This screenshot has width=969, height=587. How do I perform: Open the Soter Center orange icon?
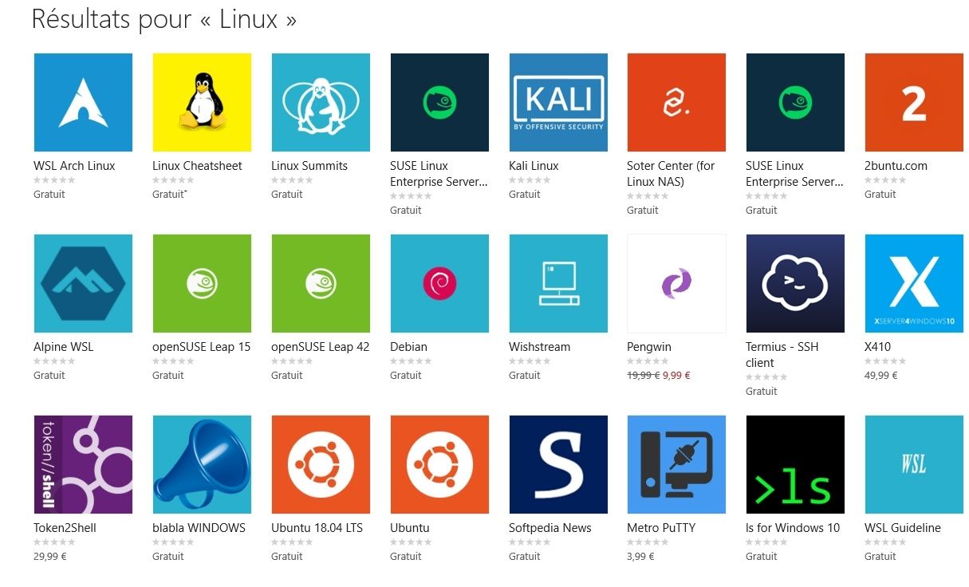coord(676,102)
